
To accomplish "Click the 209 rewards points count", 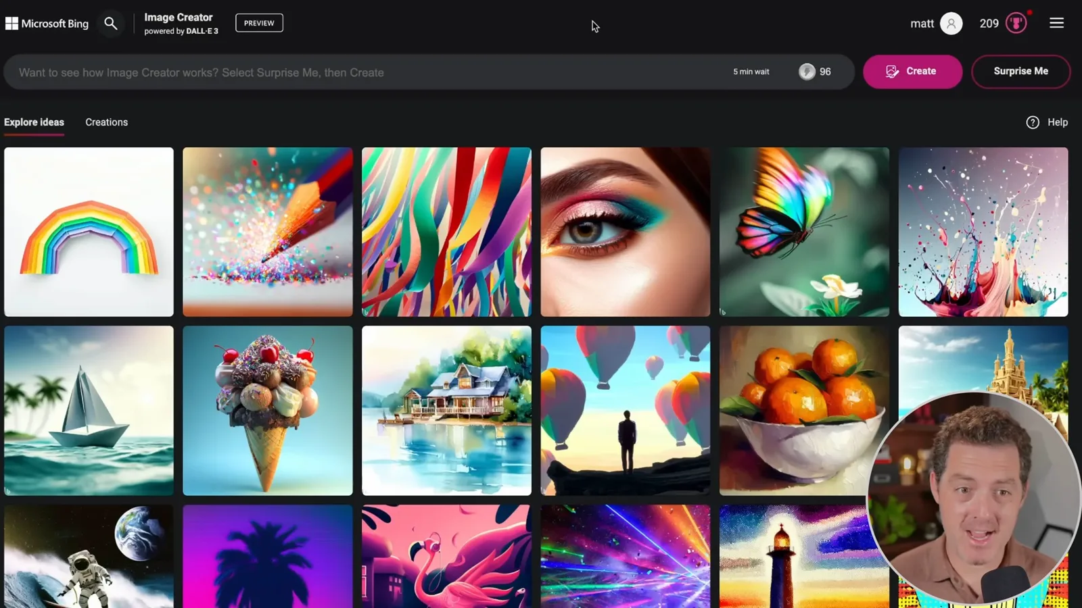I will click(989, 24).
